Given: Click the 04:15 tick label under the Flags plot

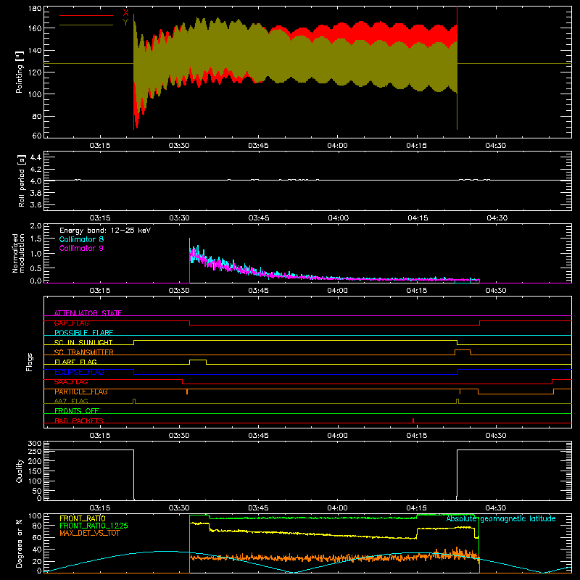Looking at the screenshot, I should coord(416,436).
